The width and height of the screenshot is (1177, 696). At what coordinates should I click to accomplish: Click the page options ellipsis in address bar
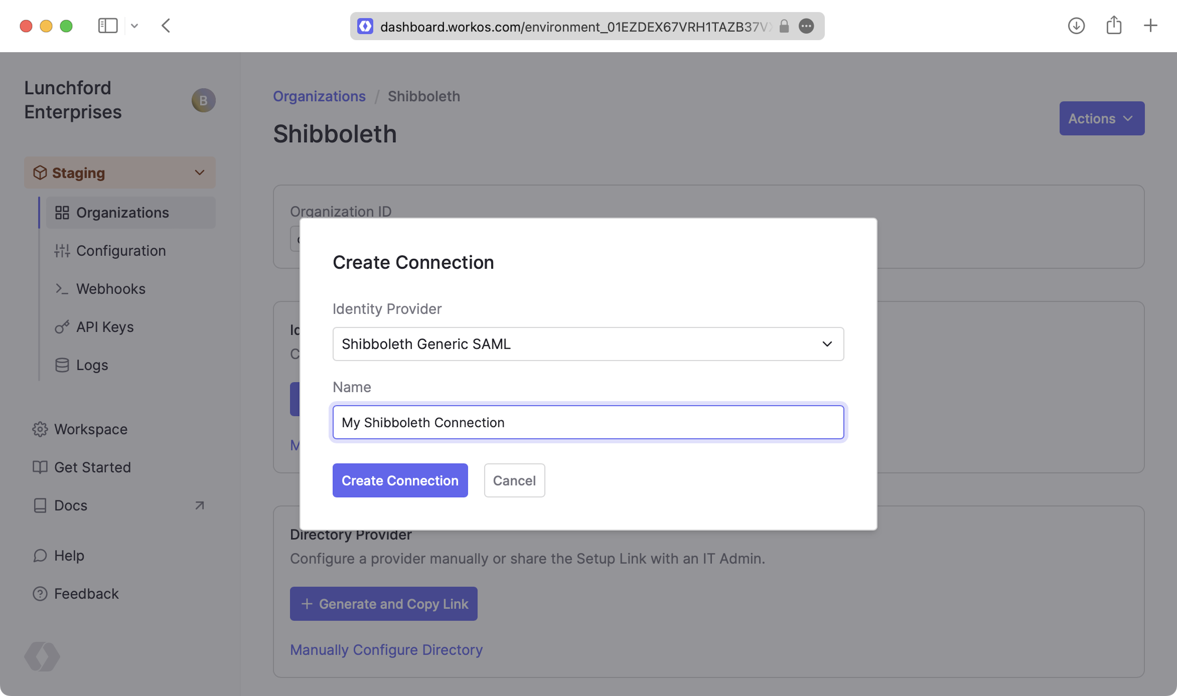pos(806,26)
